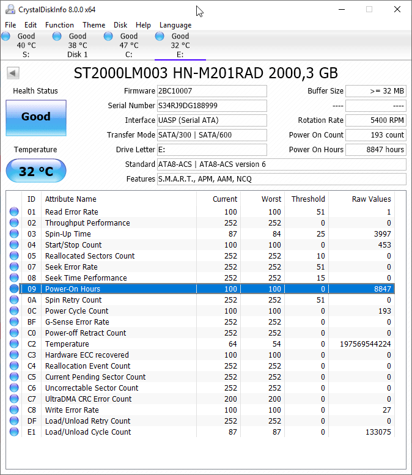Screen dimensions: 412x475
Task: Click the status icon for Power-On Hours
Action: tap(14, 289)
